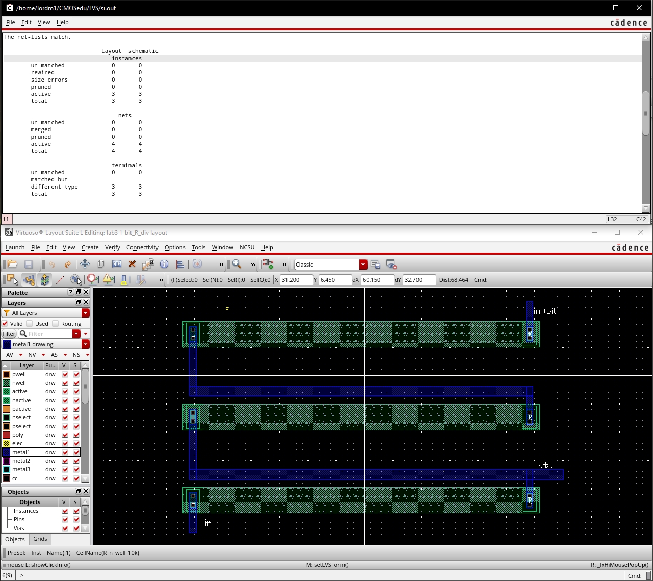Click the Redo arrow icon
The height and width of the screenshot is (581, 653).
68,264
